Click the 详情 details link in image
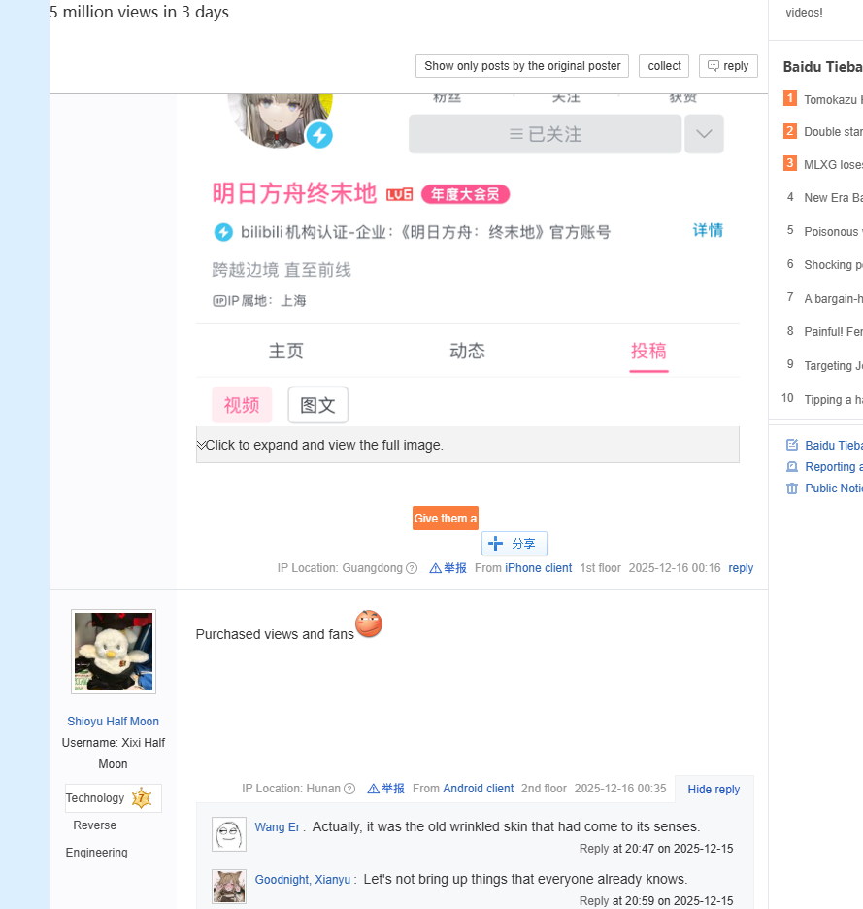This screenshot has width=863, height=909. tap(708, 231)
